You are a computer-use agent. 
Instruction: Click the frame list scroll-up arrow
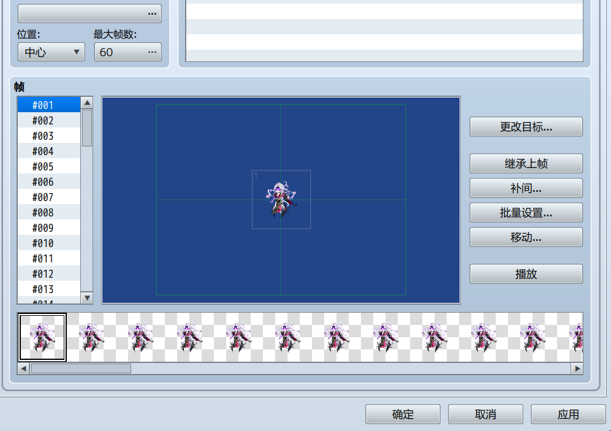tap(87, 102)
